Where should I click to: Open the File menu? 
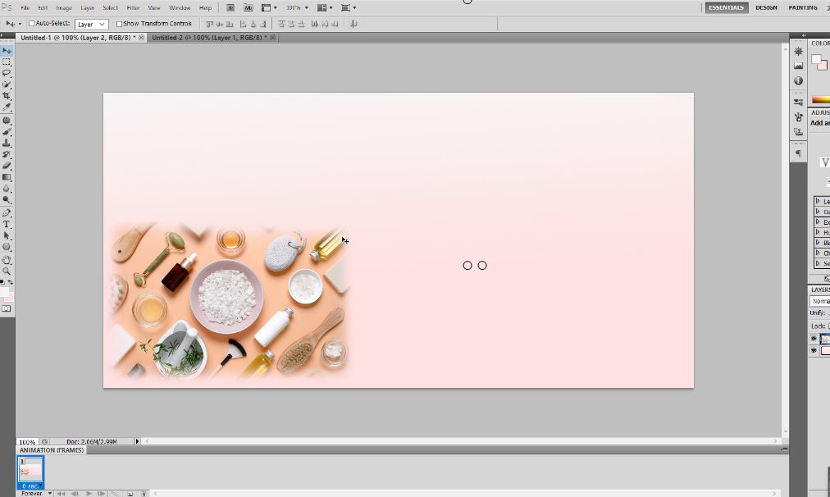point(25,8)
